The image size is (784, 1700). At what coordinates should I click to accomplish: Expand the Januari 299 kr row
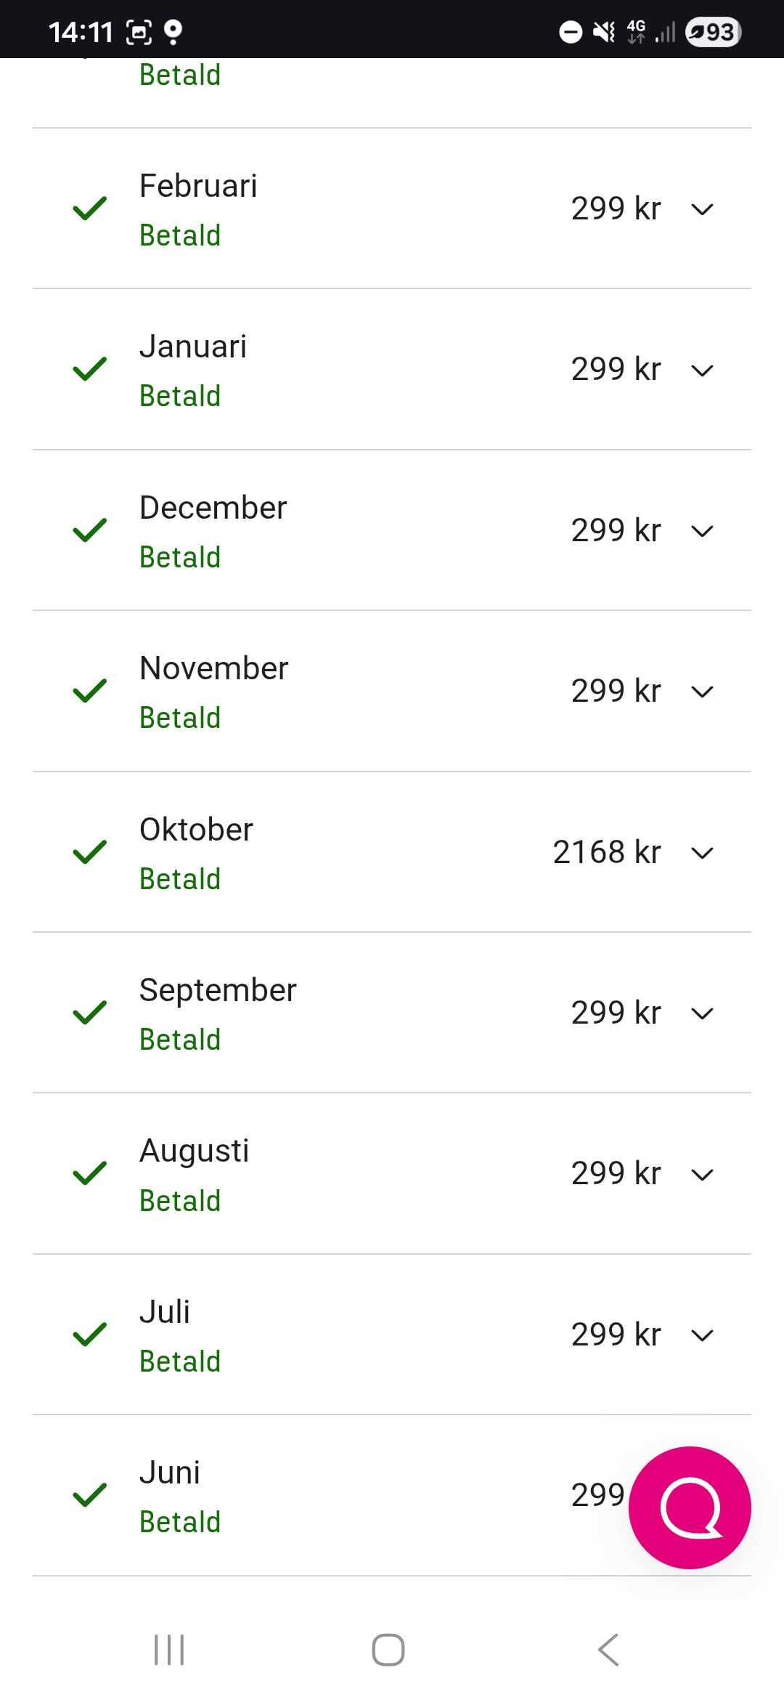(x=702, y=371)
